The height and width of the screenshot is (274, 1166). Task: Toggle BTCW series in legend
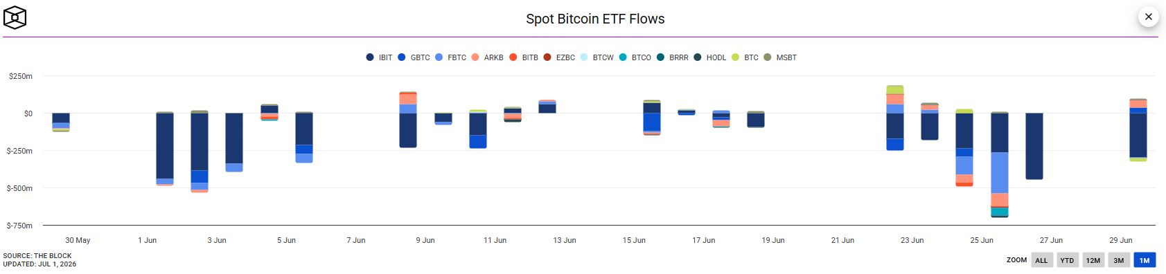[597, 57]
